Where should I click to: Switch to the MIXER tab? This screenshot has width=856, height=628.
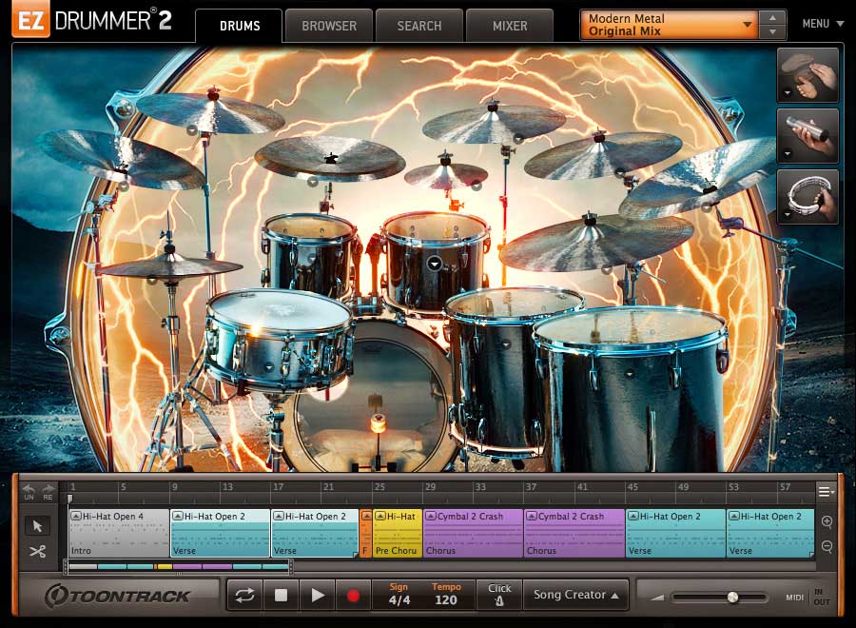[510, 26]
